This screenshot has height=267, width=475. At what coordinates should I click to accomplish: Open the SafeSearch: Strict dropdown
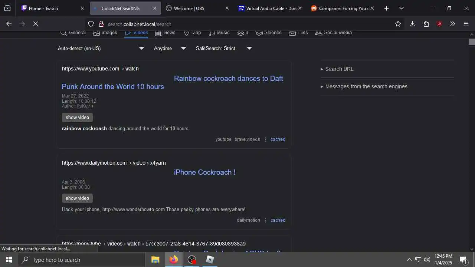(224, 49)
